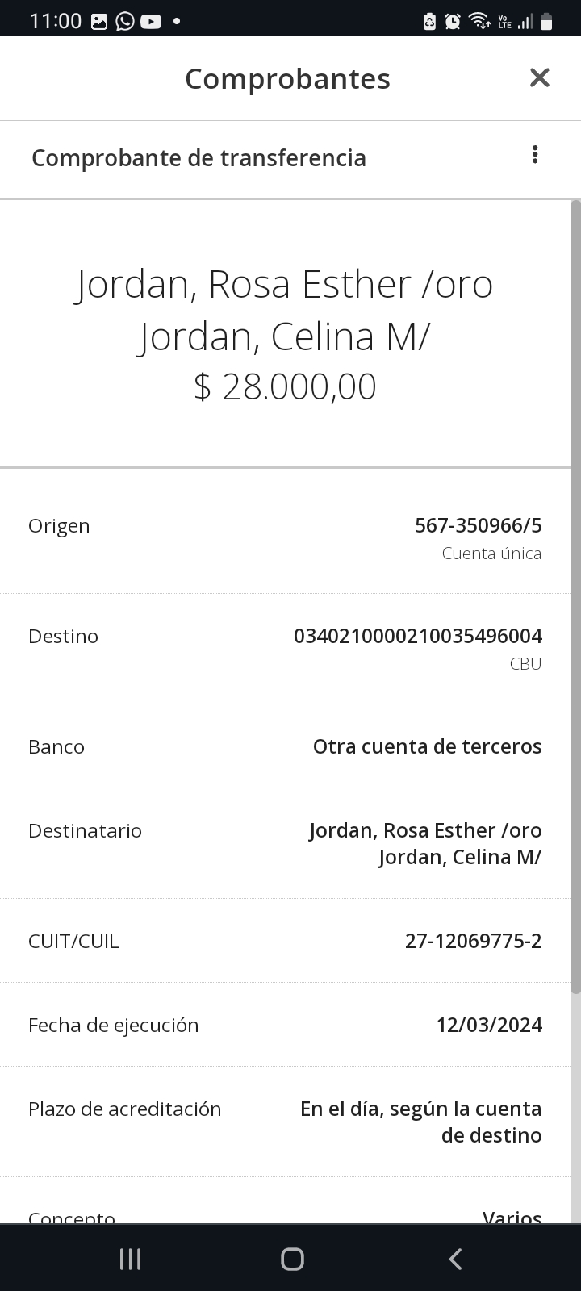Select the destination CBU number
This screenshot has width=581, height=1291.
tap(417, 636)
